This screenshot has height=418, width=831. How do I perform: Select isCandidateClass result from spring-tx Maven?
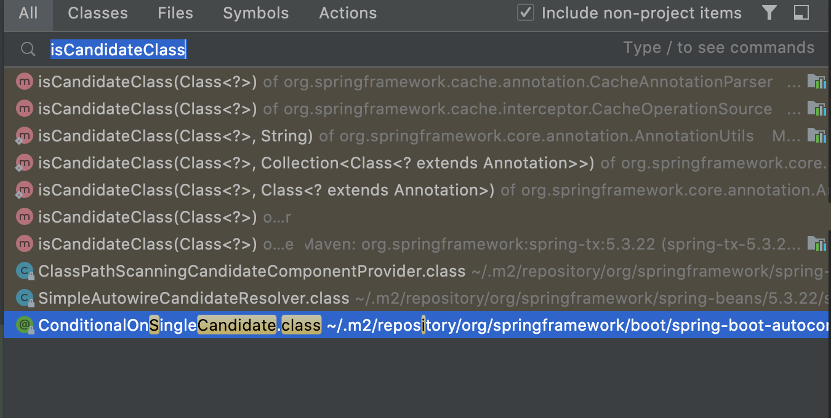415,244
